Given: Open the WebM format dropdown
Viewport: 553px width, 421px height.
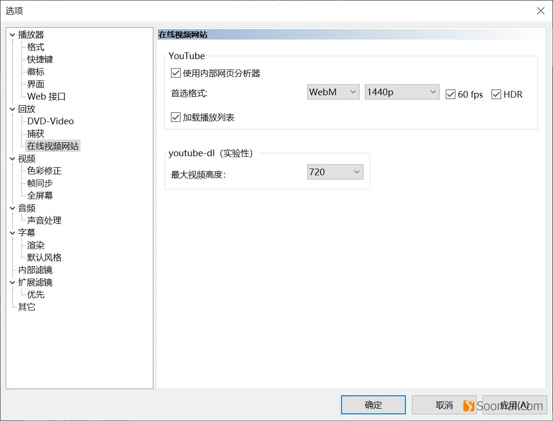Looking at the screenshot, I should [x=333, y=92].
